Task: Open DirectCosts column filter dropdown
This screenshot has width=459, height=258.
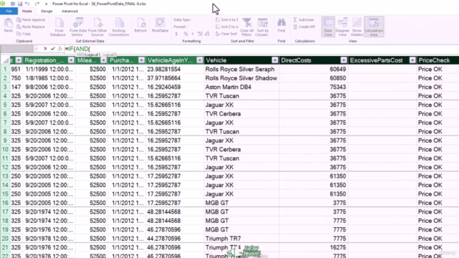Action: [x=344, y=60]
